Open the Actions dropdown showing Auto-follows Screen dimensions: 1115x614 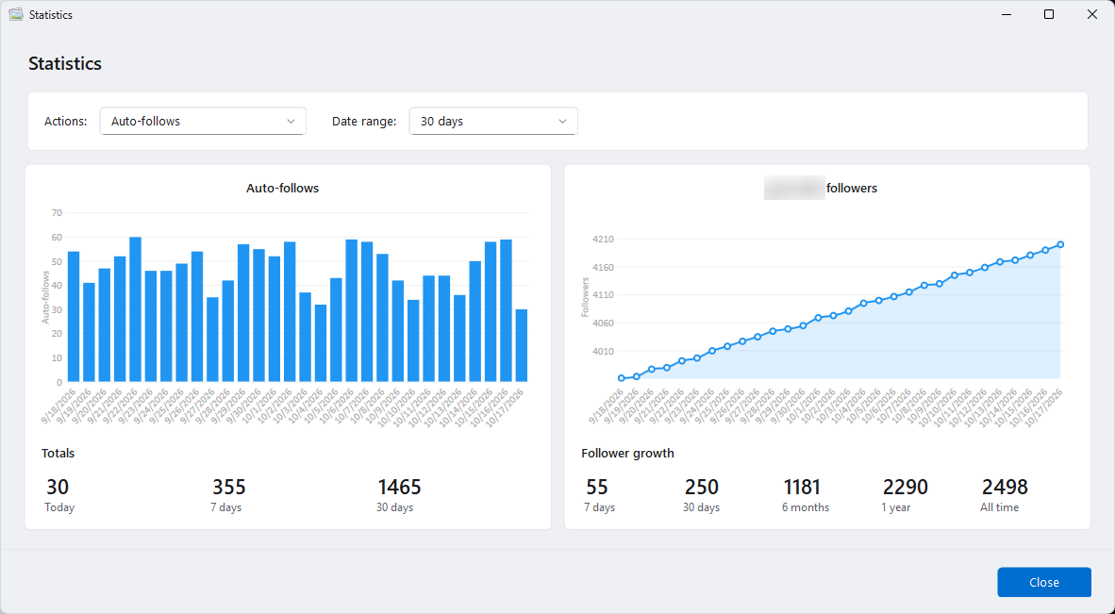[x=203, y=122]
